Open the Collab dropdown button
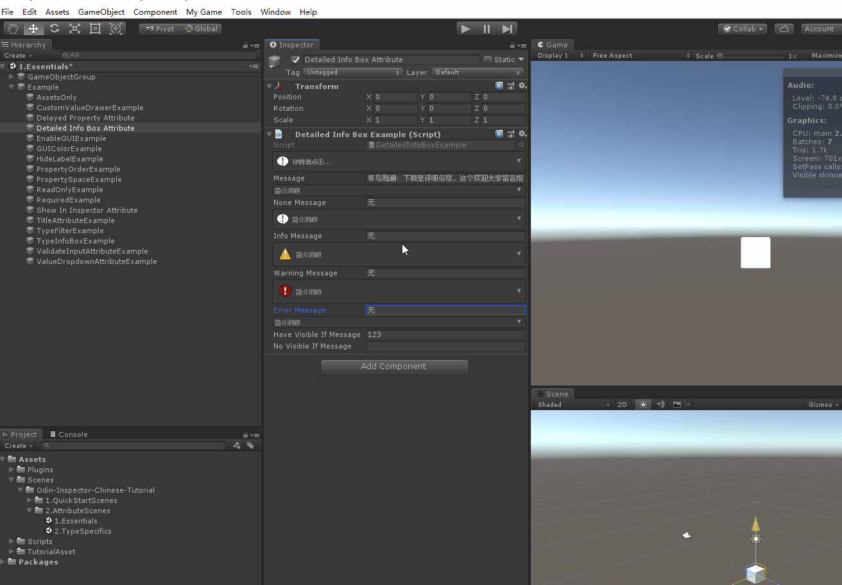The width and height of the screenshot is (842, 585). [x=743, y=29]
